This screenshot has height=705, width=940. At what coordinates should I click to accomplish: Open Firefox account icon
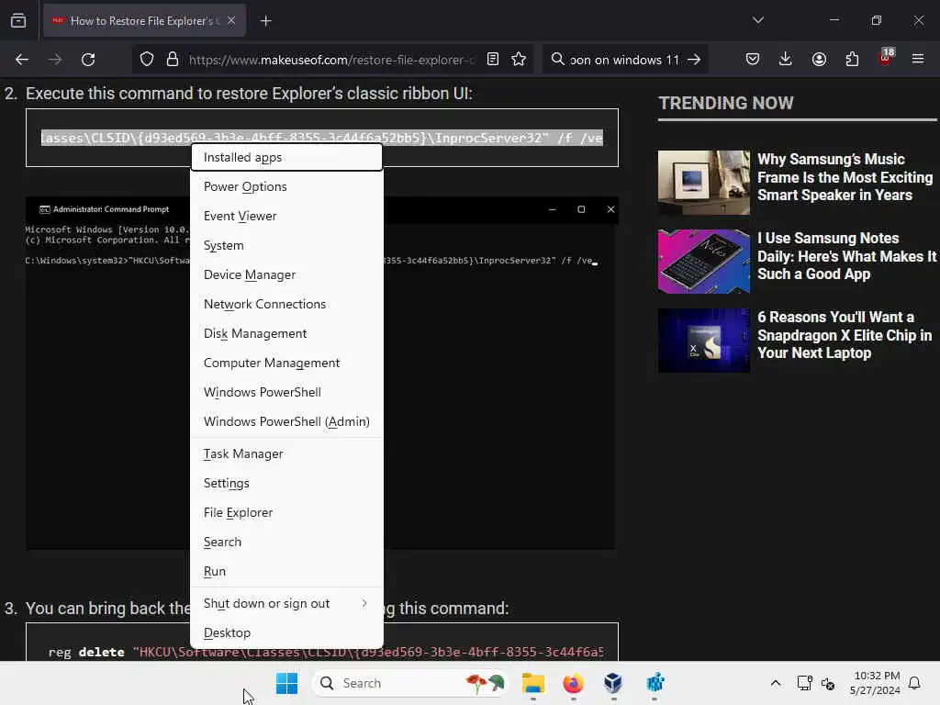click(819, 59)
